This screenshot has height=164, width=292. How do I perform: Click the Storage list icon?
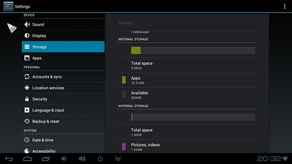click(x=27, y=47)
